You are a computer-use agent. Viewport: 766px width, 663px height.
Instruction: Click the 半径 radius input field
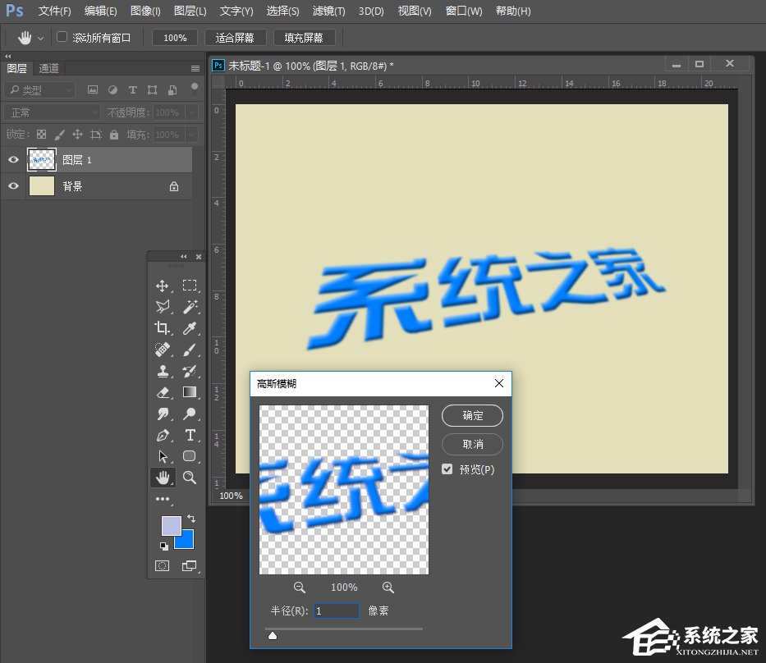336,610
